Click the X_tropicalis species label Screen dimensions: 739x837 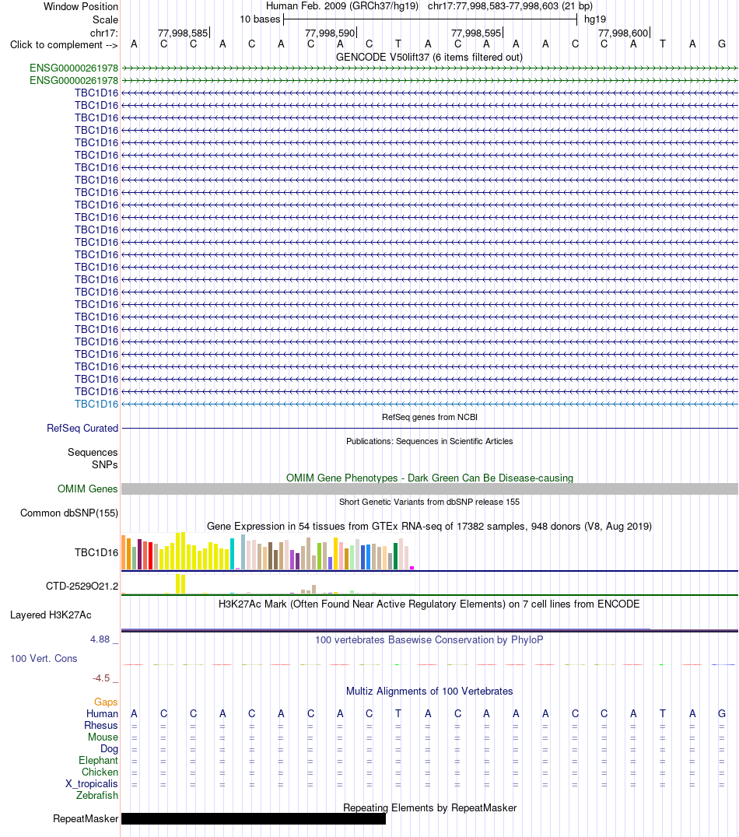[92, 784]
